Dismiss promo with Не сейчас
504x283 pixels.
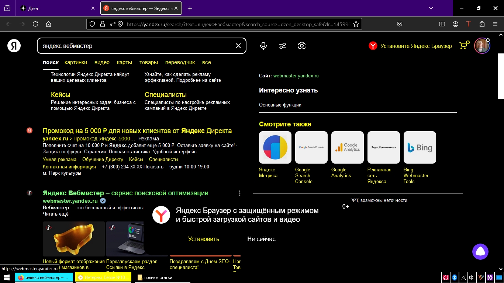(261, 239)
